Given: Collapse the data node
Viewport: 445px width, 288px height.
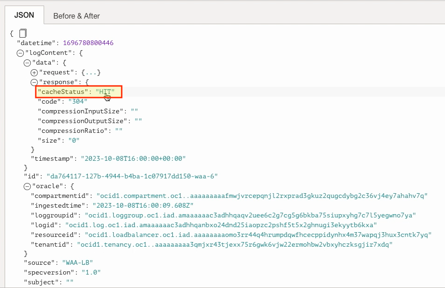Looking at the screenshot, I should click(27, 63).
